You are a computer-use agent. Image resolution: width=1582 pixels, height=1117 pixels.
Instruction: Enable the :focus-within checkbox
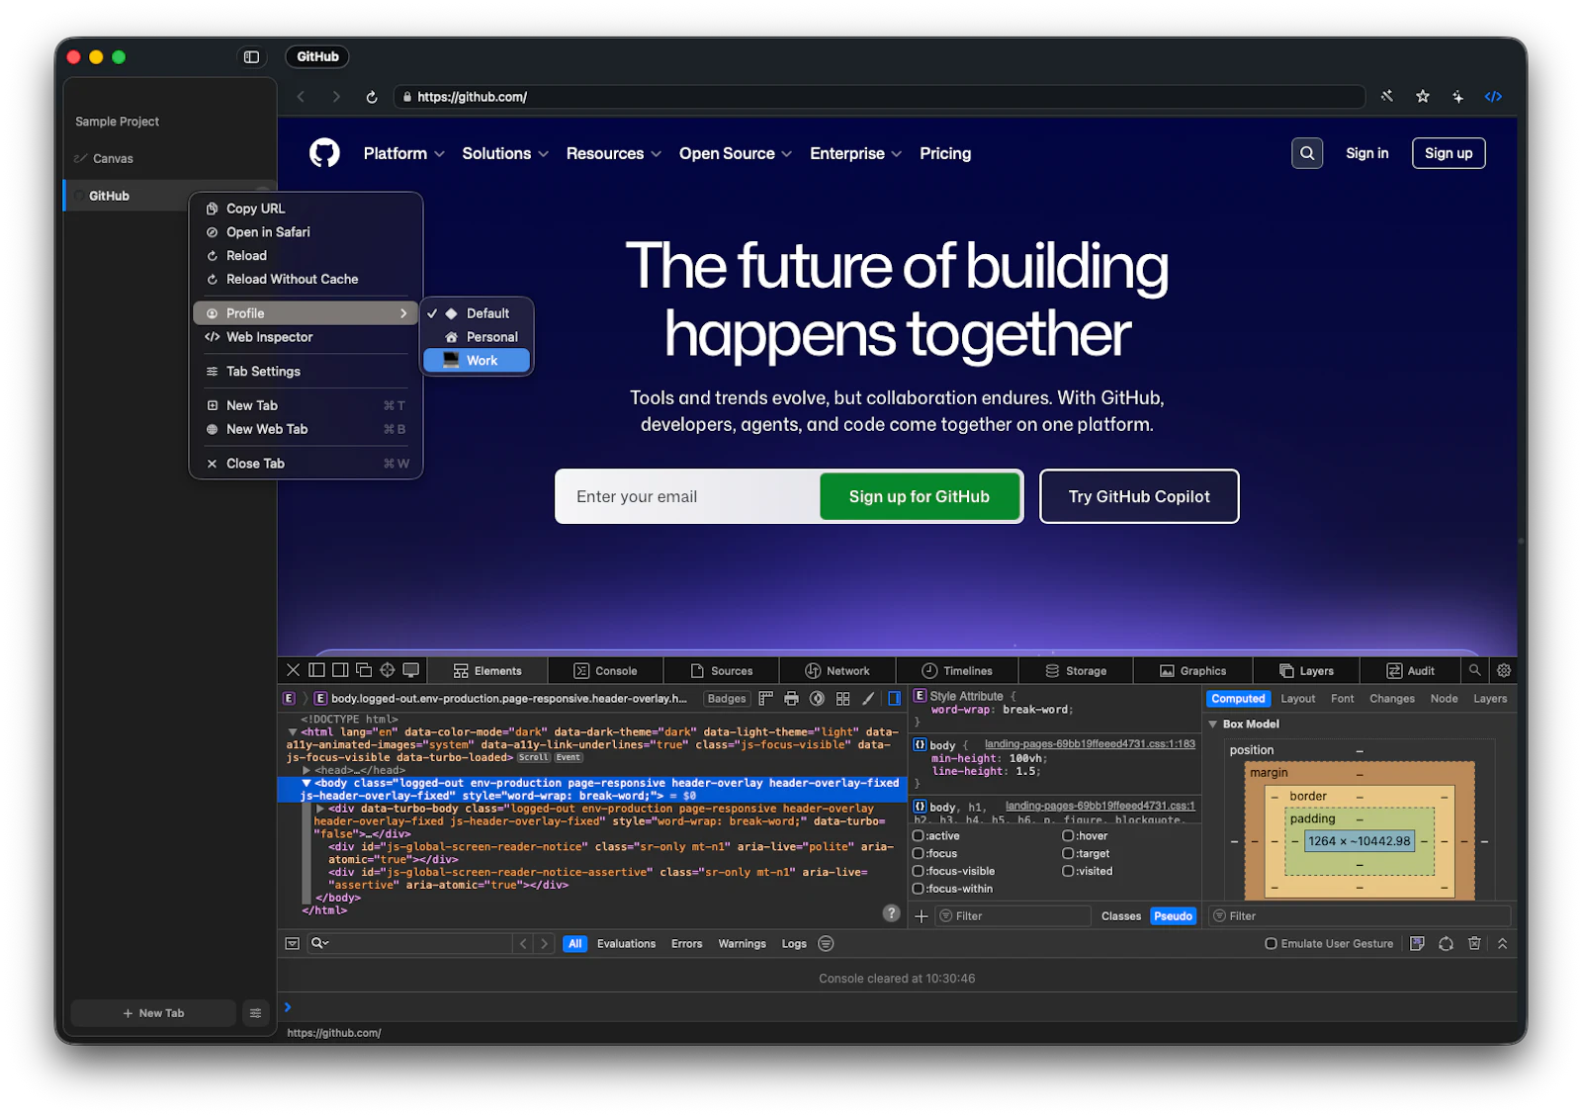click(918, 889)
